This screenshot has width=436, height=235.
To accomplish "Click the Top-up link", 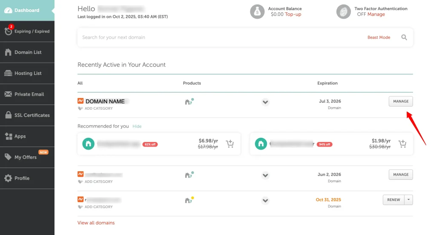I will 293,14.
